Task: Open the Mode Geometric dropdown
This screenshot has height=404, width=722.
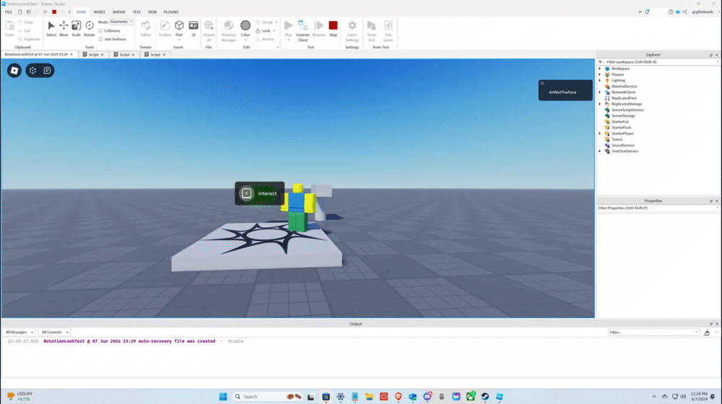Action: 121,22
